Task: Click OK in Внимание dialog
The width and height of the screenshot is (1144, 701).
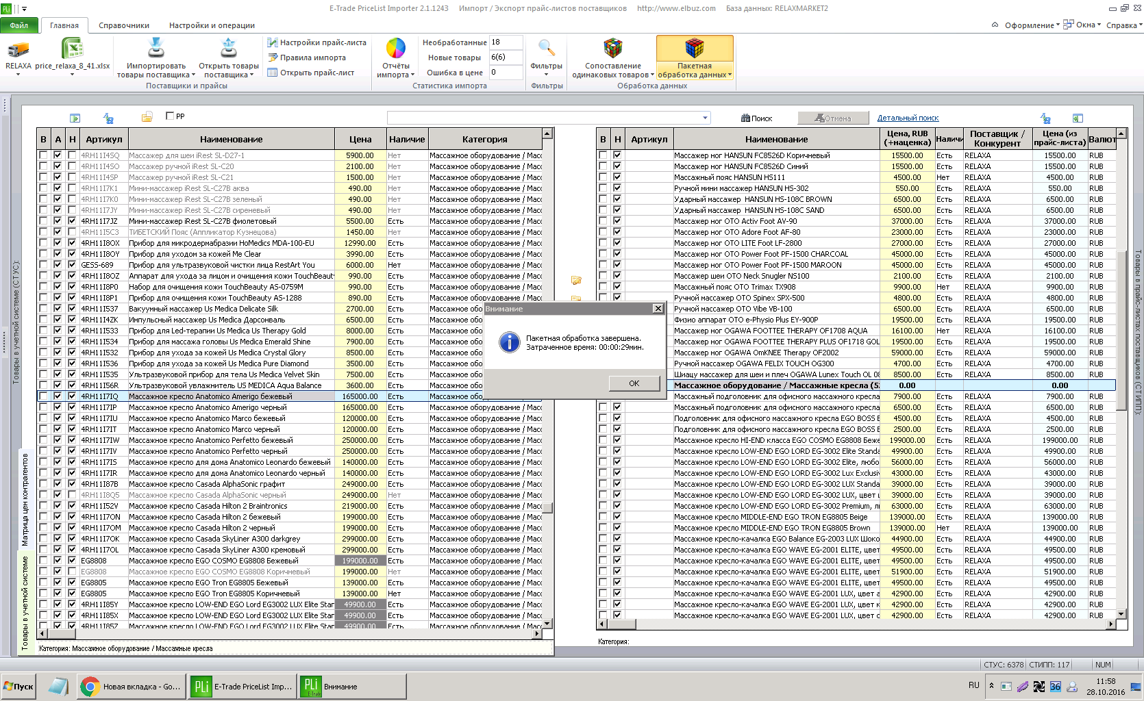Action: (634, 383)
